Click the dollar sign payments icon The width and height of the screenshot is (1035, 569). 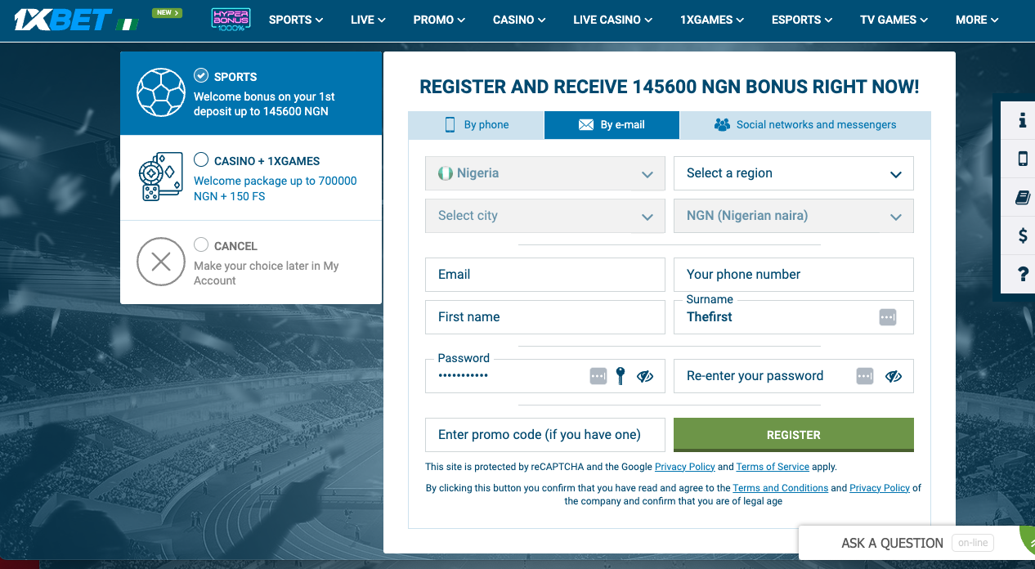1022,235
